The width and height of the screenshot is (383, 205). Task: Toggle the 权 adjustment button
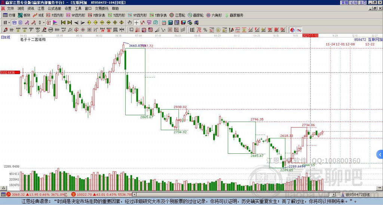[x=49, y=23]
